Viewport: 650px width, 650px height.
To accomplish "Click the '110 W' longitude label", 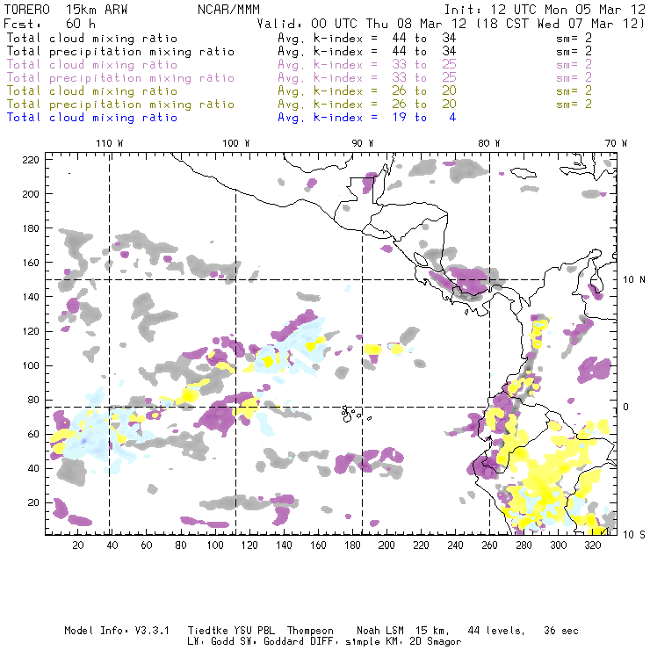I will 110,143.
